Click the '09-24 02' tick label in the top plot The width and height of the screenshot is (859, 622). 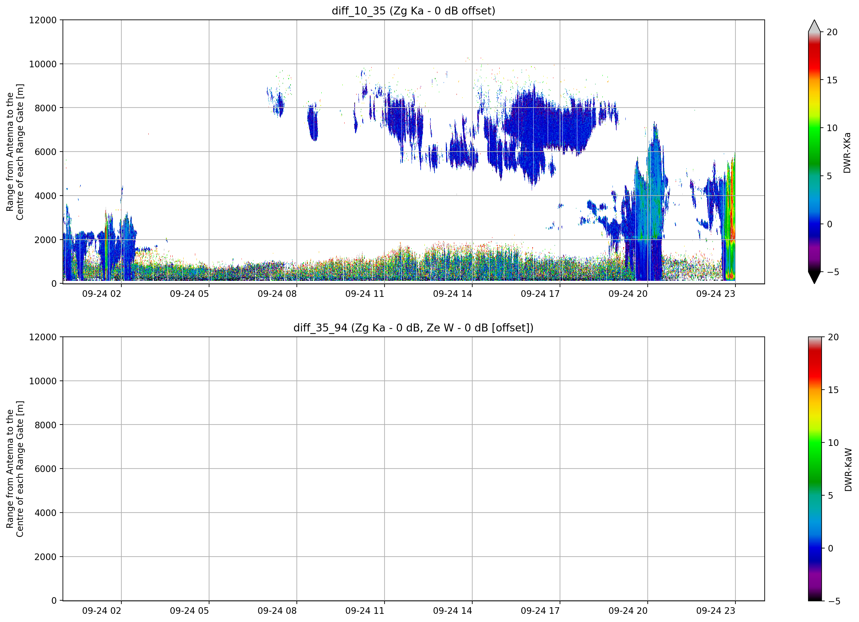(x=102, y=294)
